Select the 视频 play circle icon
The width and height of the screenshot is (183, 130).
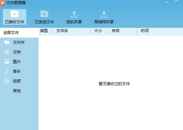(7, 81)
